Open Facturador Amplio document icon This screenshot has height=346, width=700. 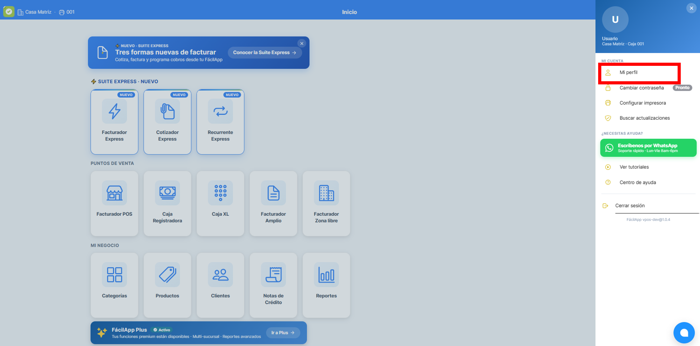click(x=273, y=193)
